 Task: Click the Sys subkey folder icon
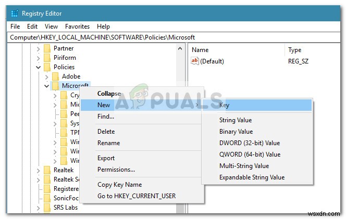pos(64,123)
